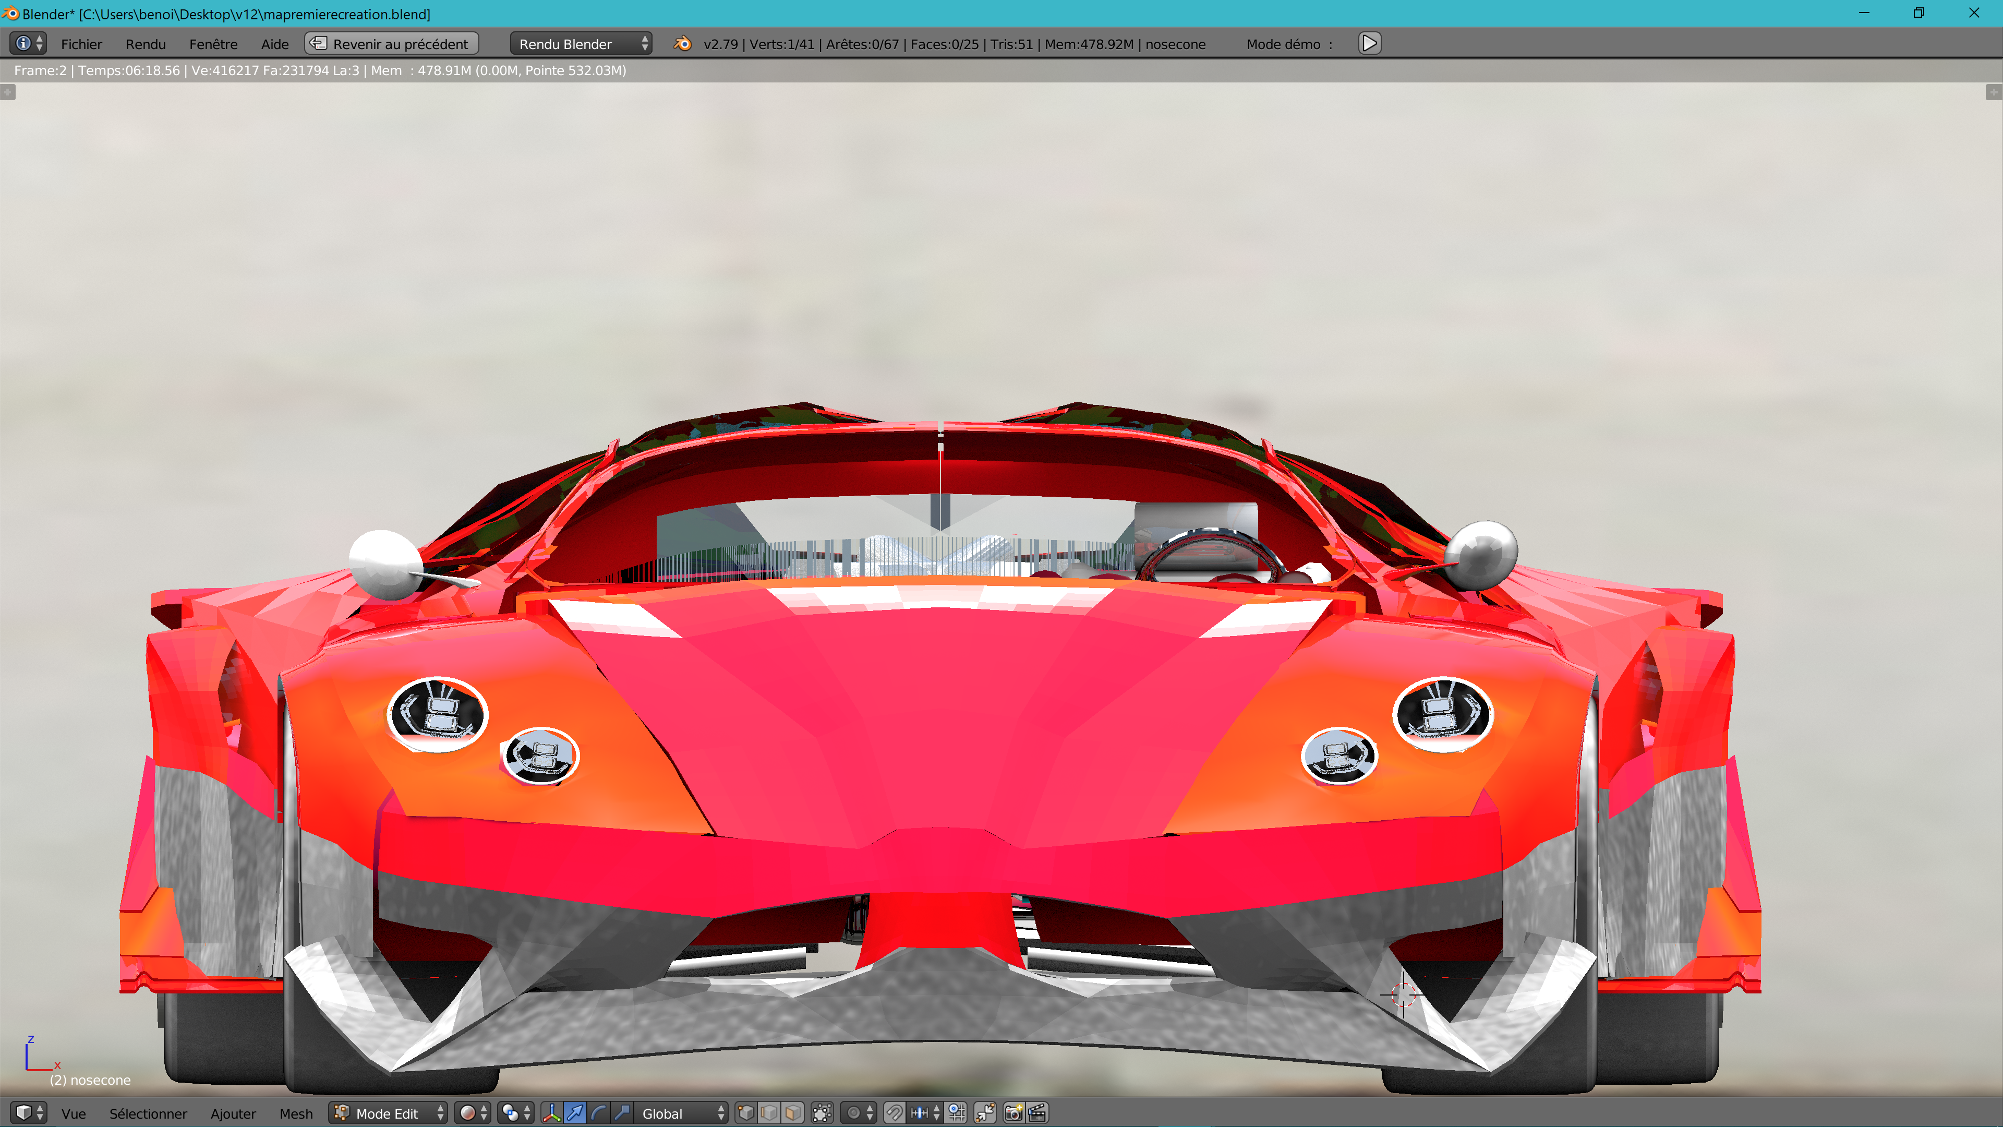Screen dimensions: 2003x1127
Task: Click the OpenGL render animation clapper icon
Action: pyautogui.click(x=1037, y=1113)
